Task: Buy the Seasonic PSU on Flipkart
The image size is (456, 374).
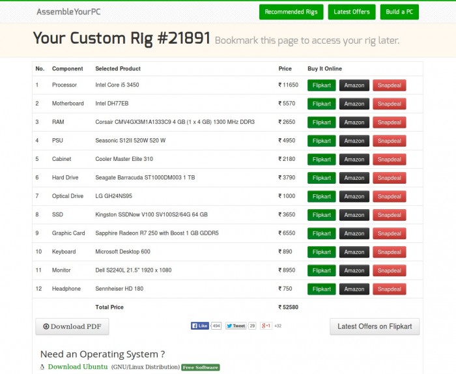Action: (322, 141)
